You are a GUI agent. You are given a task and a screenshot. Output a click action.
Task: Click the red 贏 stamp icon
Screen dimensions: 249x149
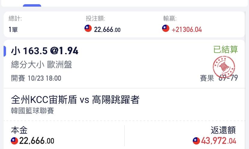(x=224, y=67)
